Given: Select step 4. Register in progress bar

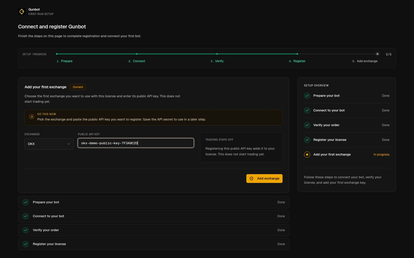Looking at the screenshot, I should 297,61.
